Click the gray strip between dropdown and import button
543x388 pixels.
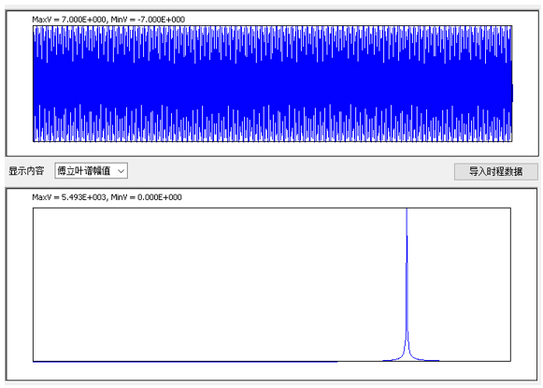click(x=291, y=171)
